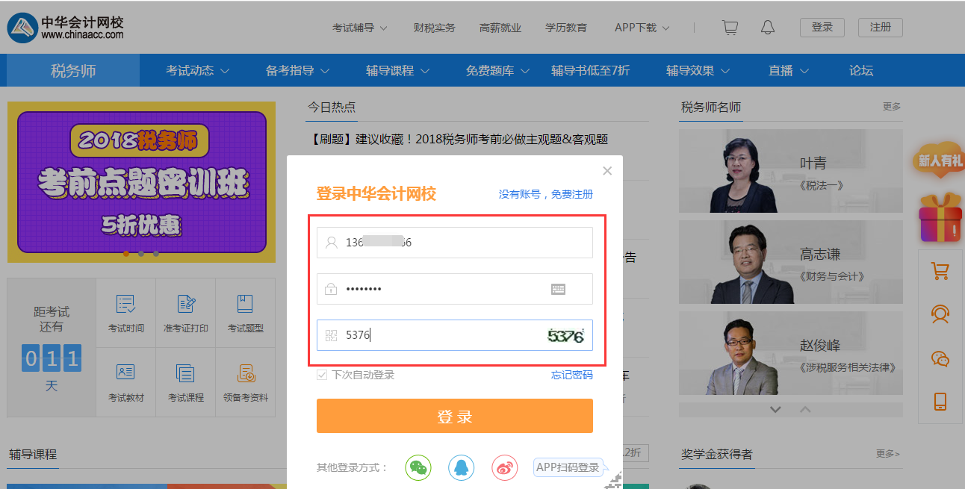Image resolution: width=965 pixels, height=489 pixels.
Task: Click the chinaacc.com site logo
Action: click(66, 28)
